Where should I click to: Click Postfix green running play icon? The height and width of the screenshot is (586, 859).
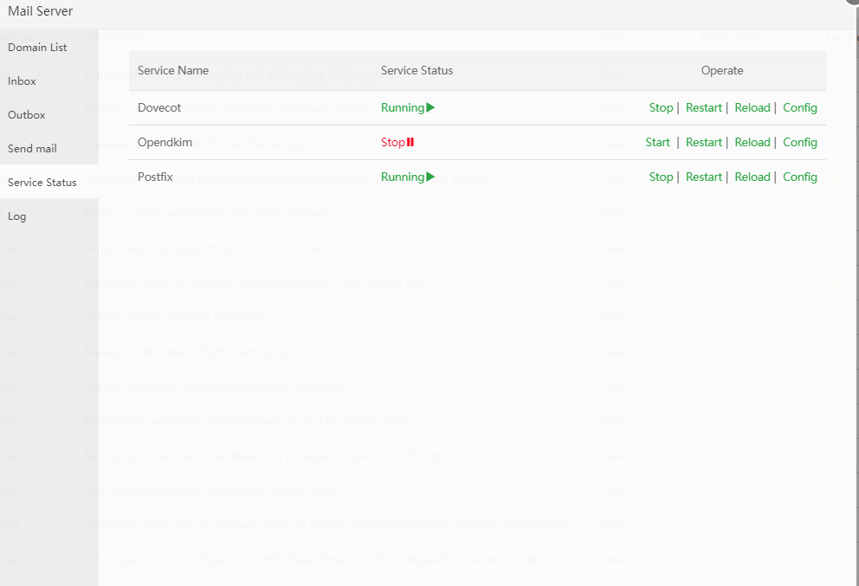430,177
